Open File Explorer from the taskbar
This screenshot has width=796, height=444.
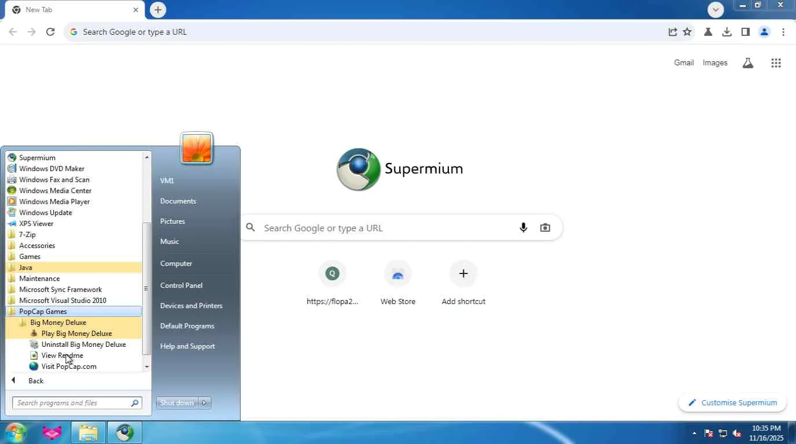click(88, 432)
